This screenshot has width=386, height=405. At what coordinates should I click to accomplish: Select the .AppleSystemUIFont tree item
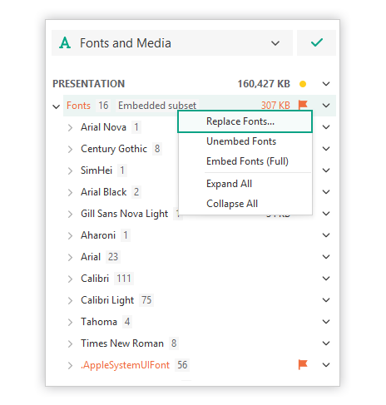tap(125, 365)
